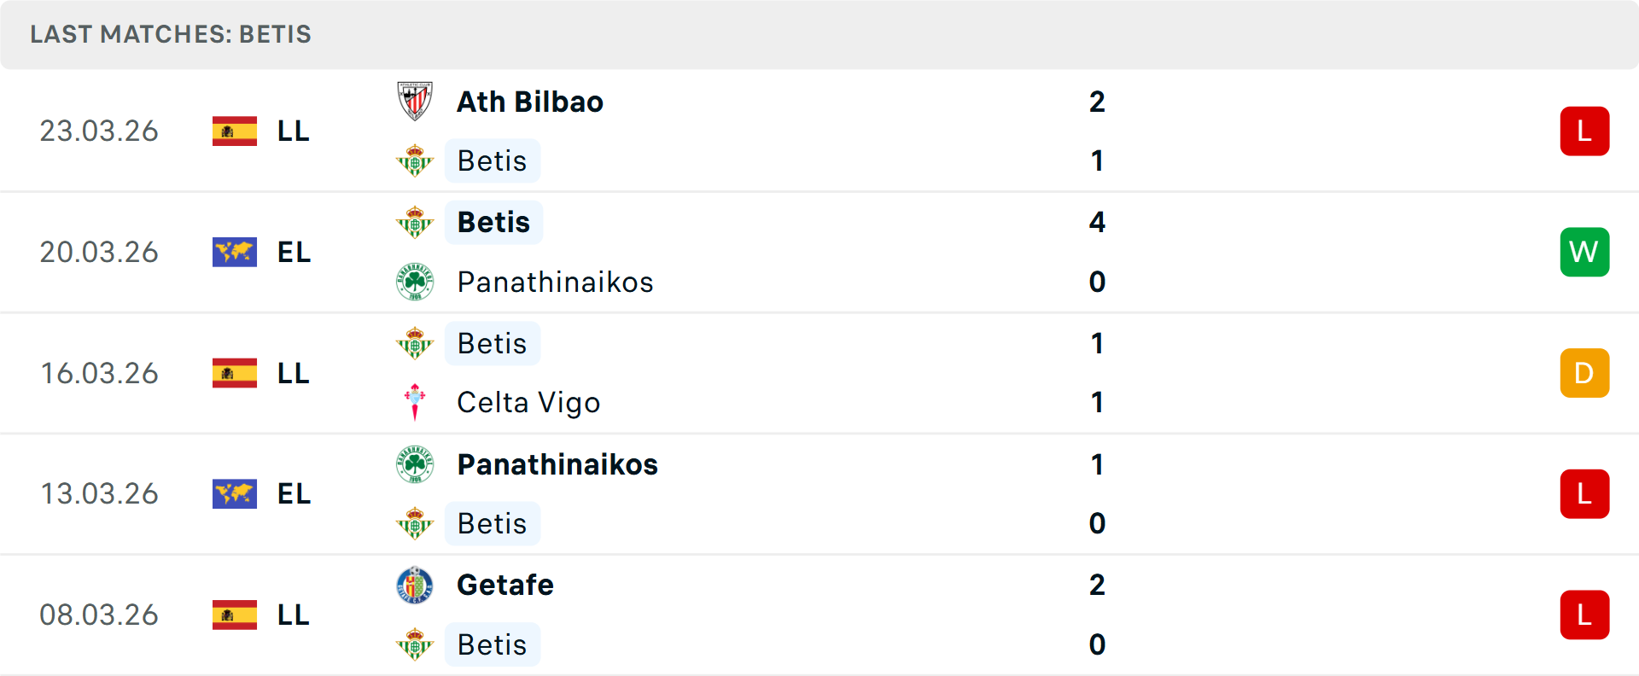Select the Betis crest next to Ath Bilbao match

click(x=415, y=160)
